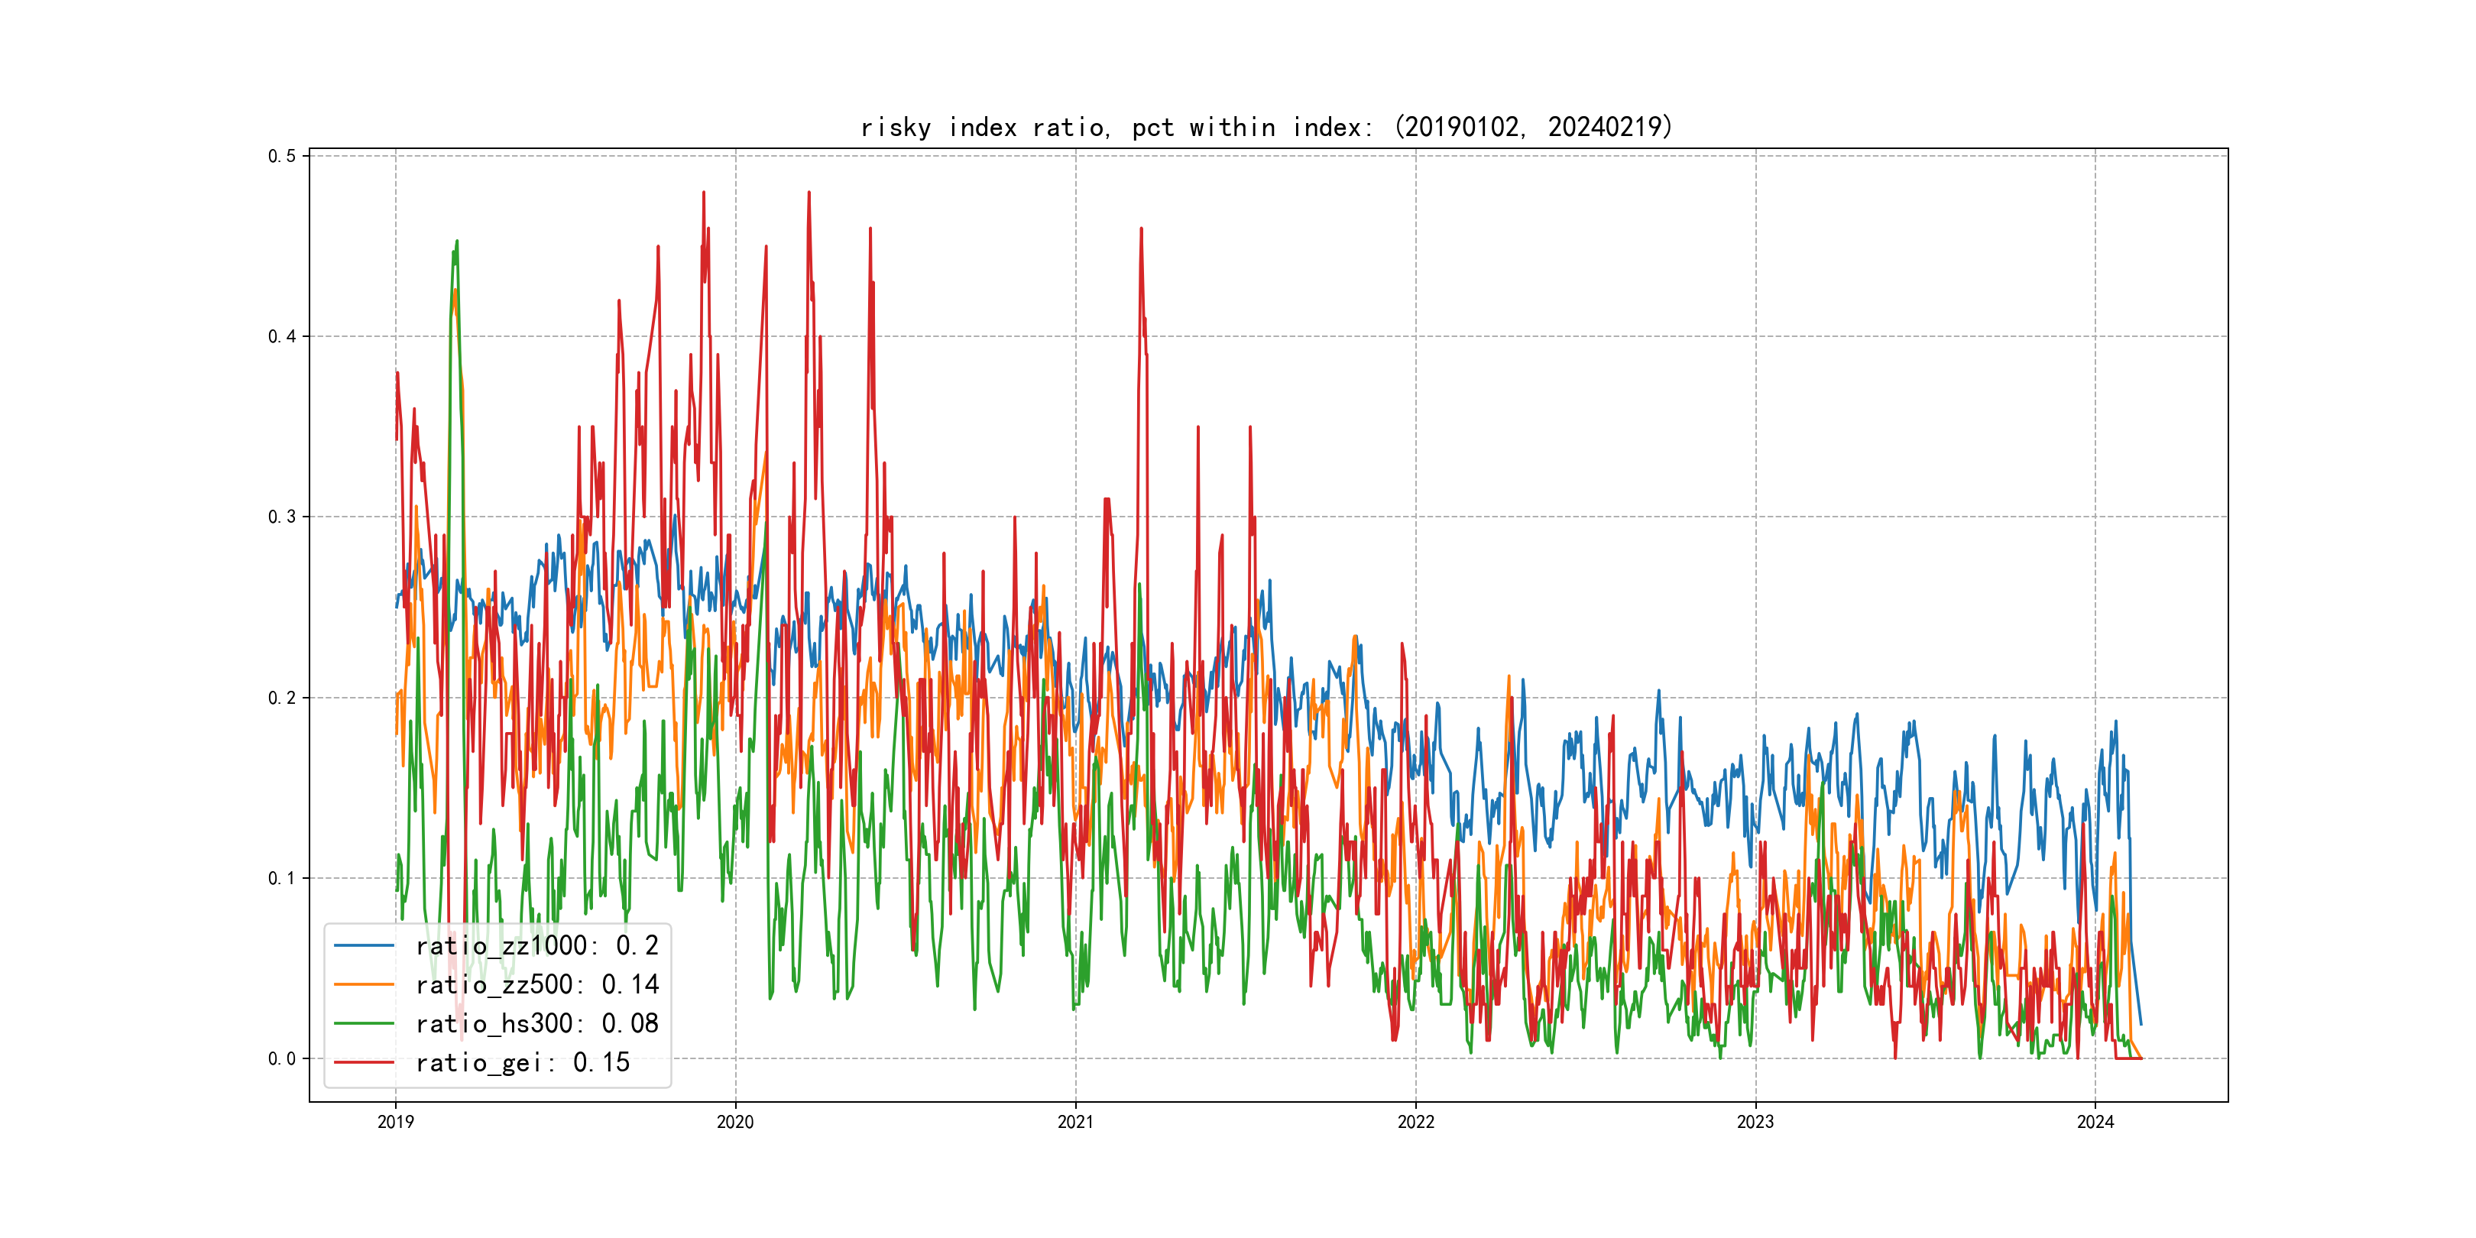The image size is (2476, 1238).
Task: Click the 0.4 y-axis tick label
Action: click(282, 336)
